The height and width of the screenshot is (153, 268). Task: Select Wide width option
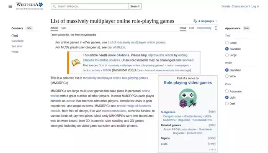(227, 76)
